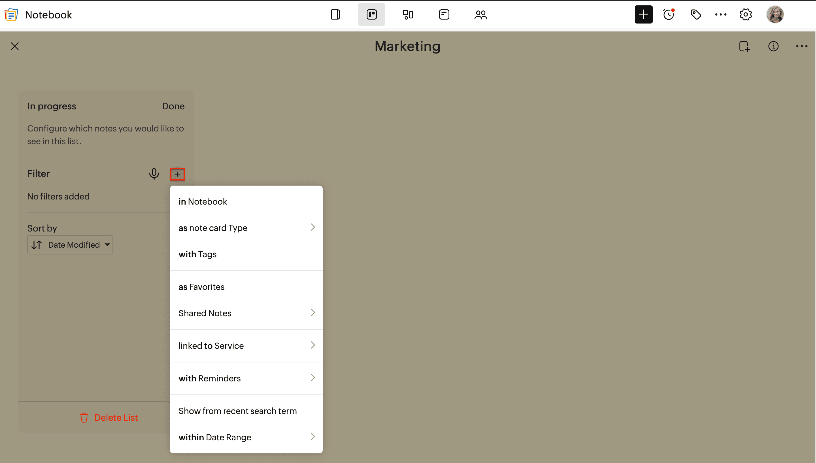Click the Done button in list panel

[173, 106]
